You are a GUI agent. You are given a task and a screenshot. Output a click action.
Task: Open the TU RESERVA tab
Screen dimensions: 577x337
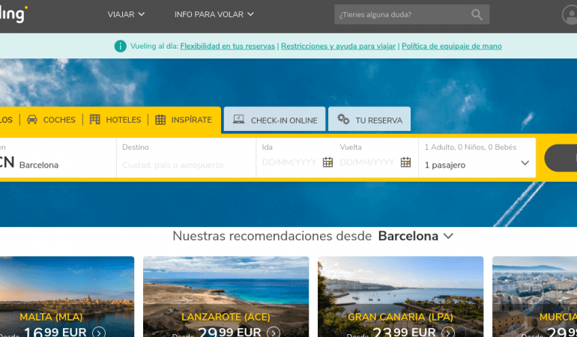369,119
